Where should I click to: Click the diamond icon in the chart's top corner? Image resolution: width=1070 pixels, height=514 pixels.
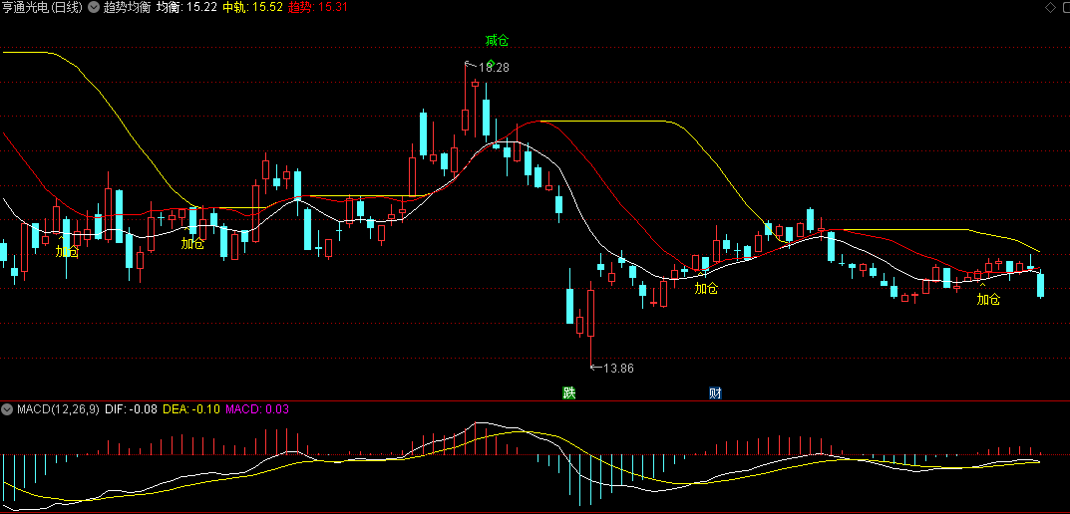1049,8
